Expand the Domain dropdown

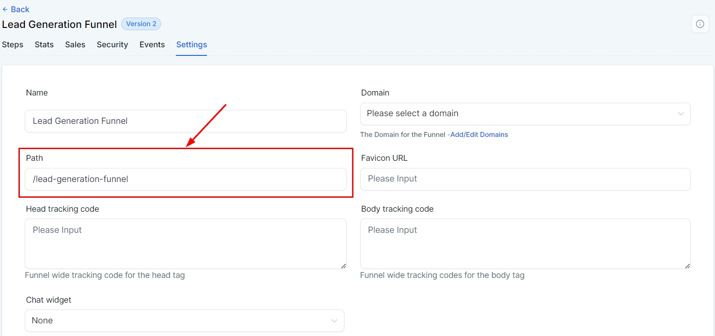pos(518,114)
